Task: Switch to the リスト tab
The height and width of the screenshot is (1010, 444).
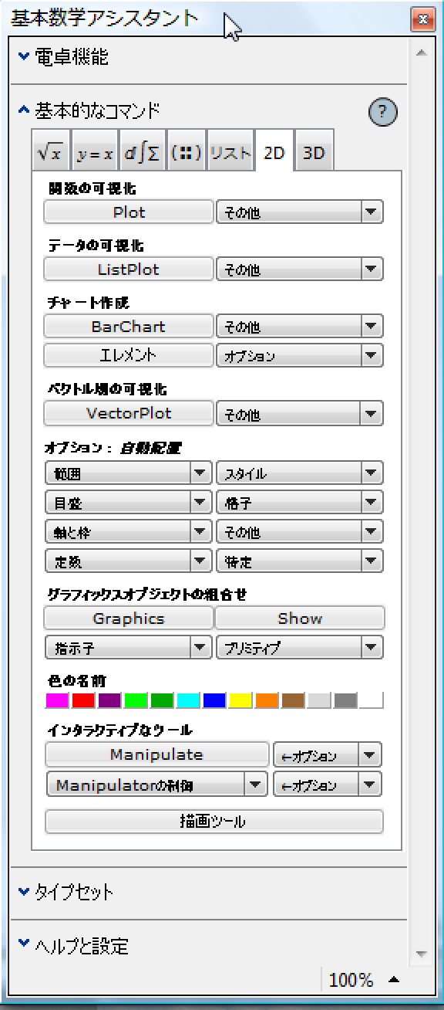Action: pyautogui.click(x=230, y=153)
